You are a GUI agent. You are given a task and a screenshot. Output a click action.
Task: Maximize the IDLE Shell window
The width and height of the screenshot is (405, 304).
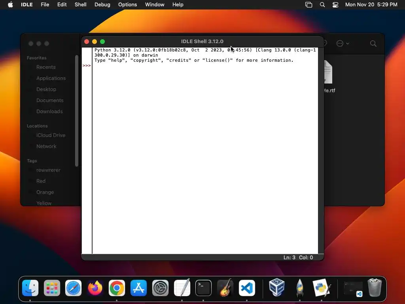click(102, 42)
